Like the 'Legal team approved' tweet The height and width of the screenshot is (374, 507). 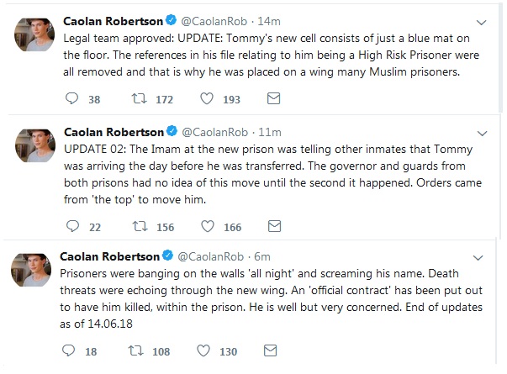coord(206,99)
